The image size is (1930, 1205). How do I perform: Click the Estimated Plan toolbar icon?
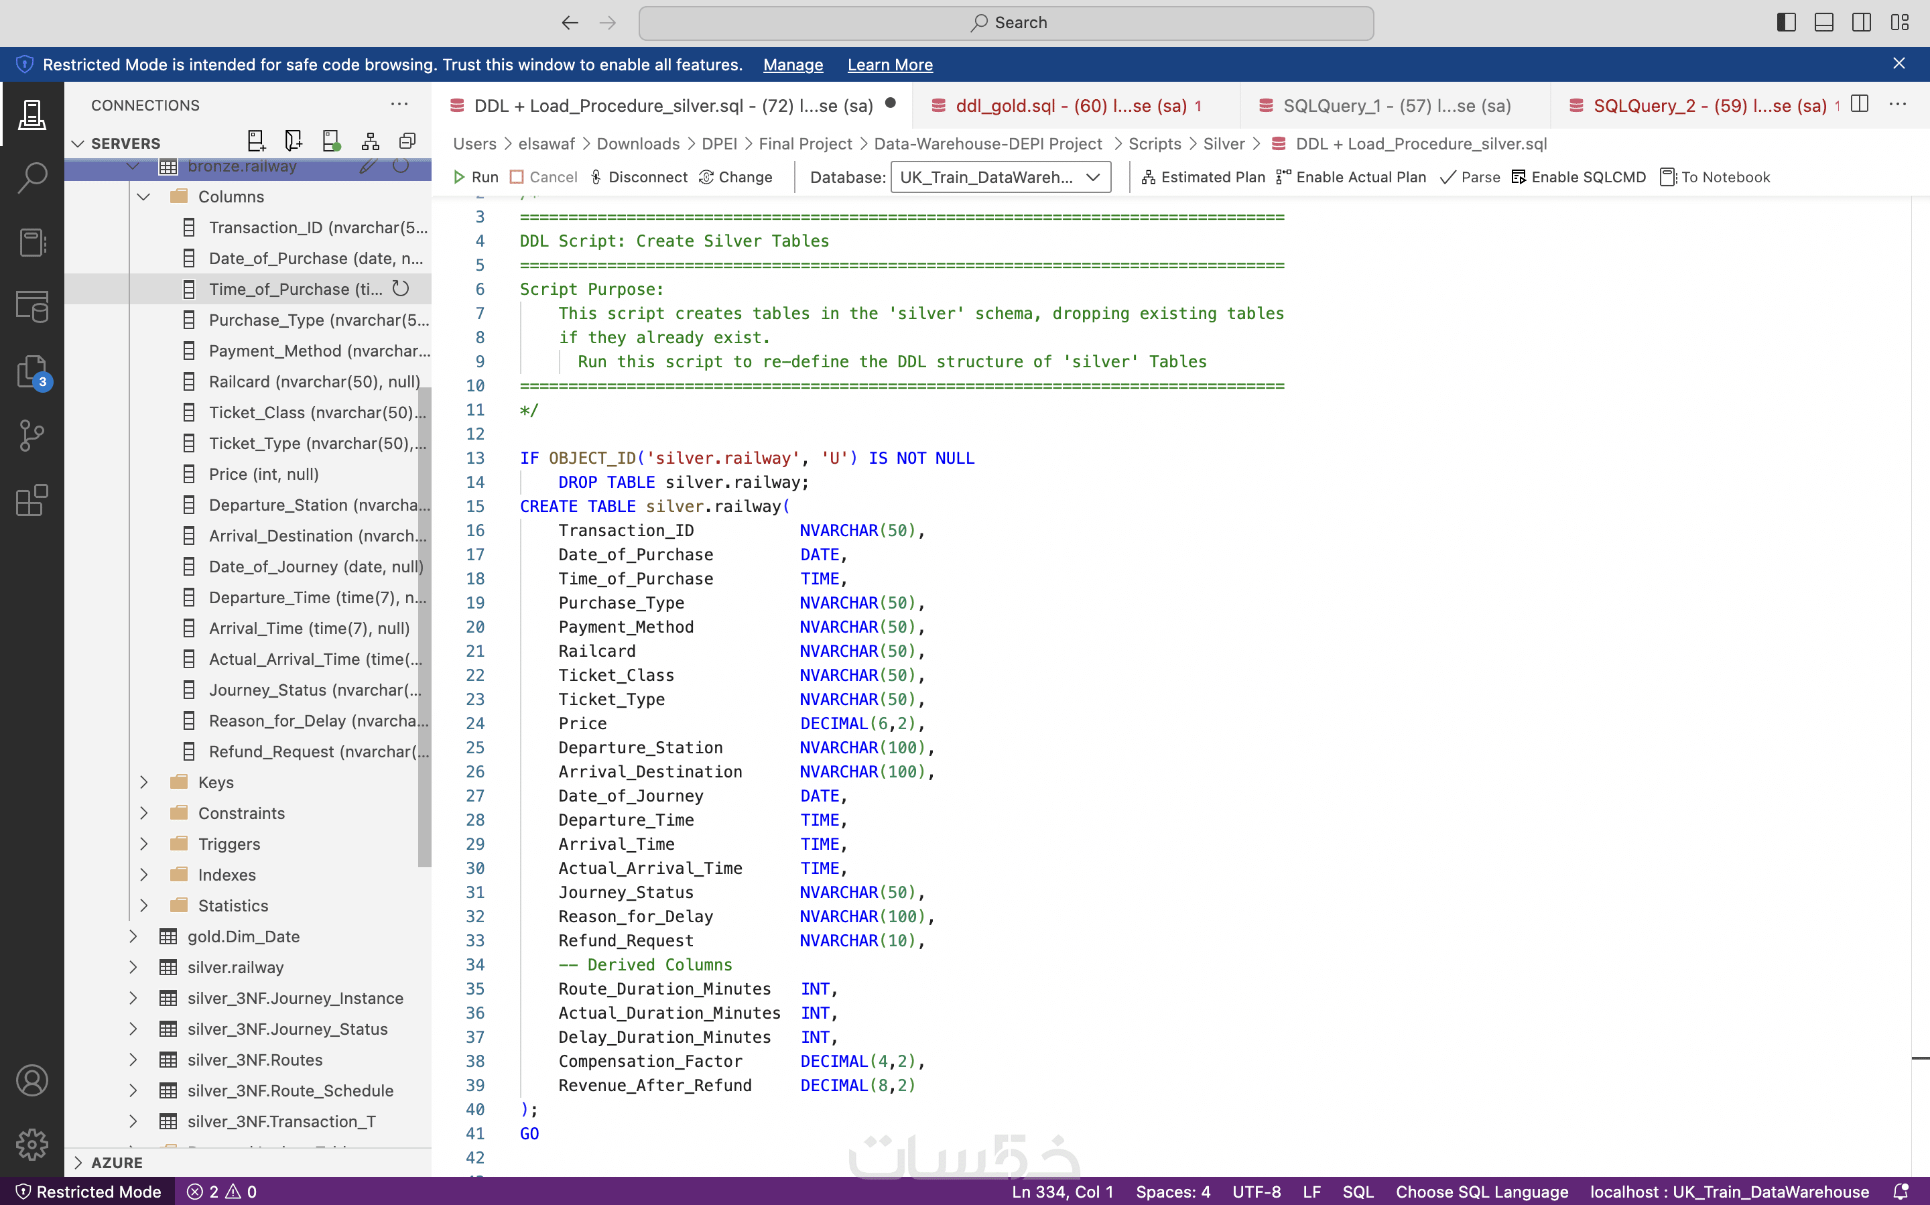tap(1148, 177)
